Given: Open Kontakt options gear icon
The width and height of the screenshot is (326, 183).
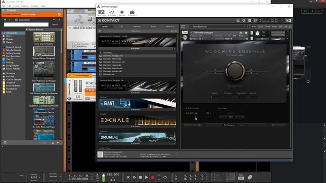Looking at the screenshot, I should pyautogui.click(x=243, y=20).
